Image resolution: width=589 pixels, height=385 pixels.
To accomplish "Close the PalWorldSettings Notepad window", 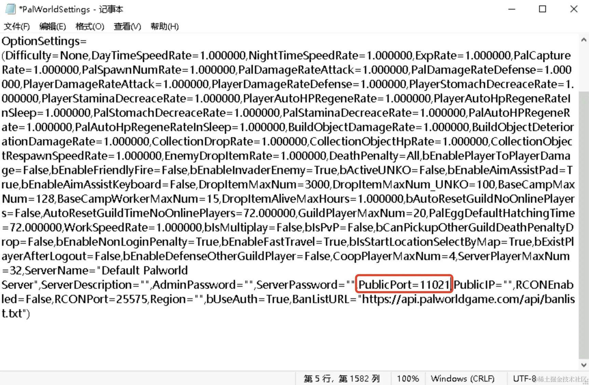I will pos(574,9).
